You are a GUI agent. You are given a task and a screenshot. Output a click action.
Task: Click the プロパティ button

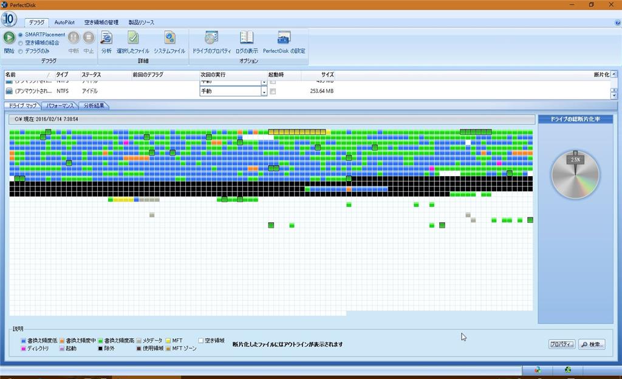click(562, 344)
